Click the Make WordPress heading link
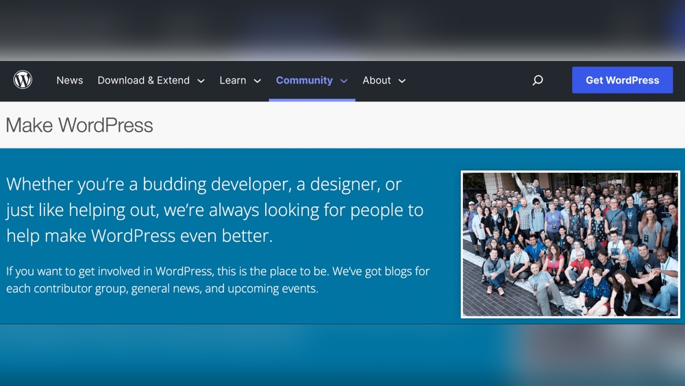This screenshot has height=386, width=685. pyautogui.click(x=79, y=125)
